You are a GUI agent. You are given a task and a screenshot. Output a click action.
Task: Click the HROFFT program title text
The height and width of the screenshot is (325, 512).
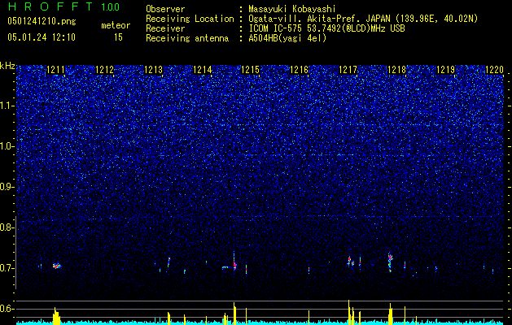50,6
